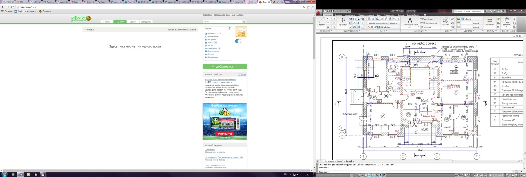Viewport: 526px width, 177px height.
Task: Toggle the light bulb of layer 04_tekstas
Action: [x=369, y=27]
